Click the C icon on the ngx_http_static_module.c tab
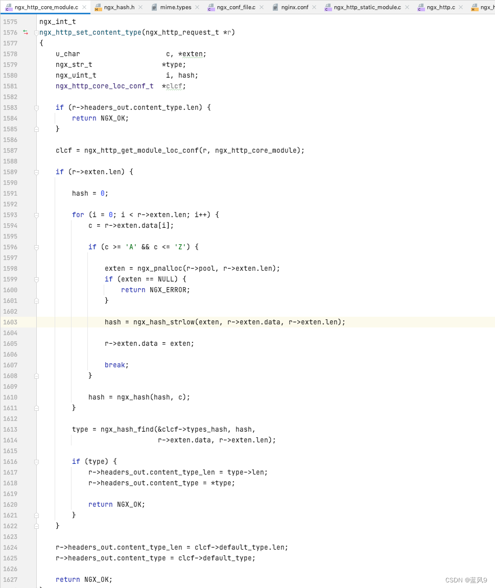Screen dimensions: 495x588 (x=327, y=7)
